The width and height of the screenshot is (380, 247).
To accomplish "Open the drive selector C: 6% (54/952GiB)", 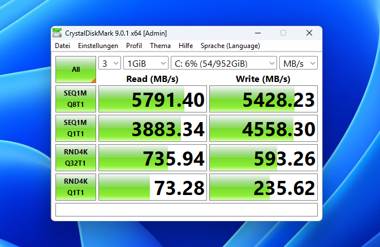I will pyautogui.click(x=224, y=63).
